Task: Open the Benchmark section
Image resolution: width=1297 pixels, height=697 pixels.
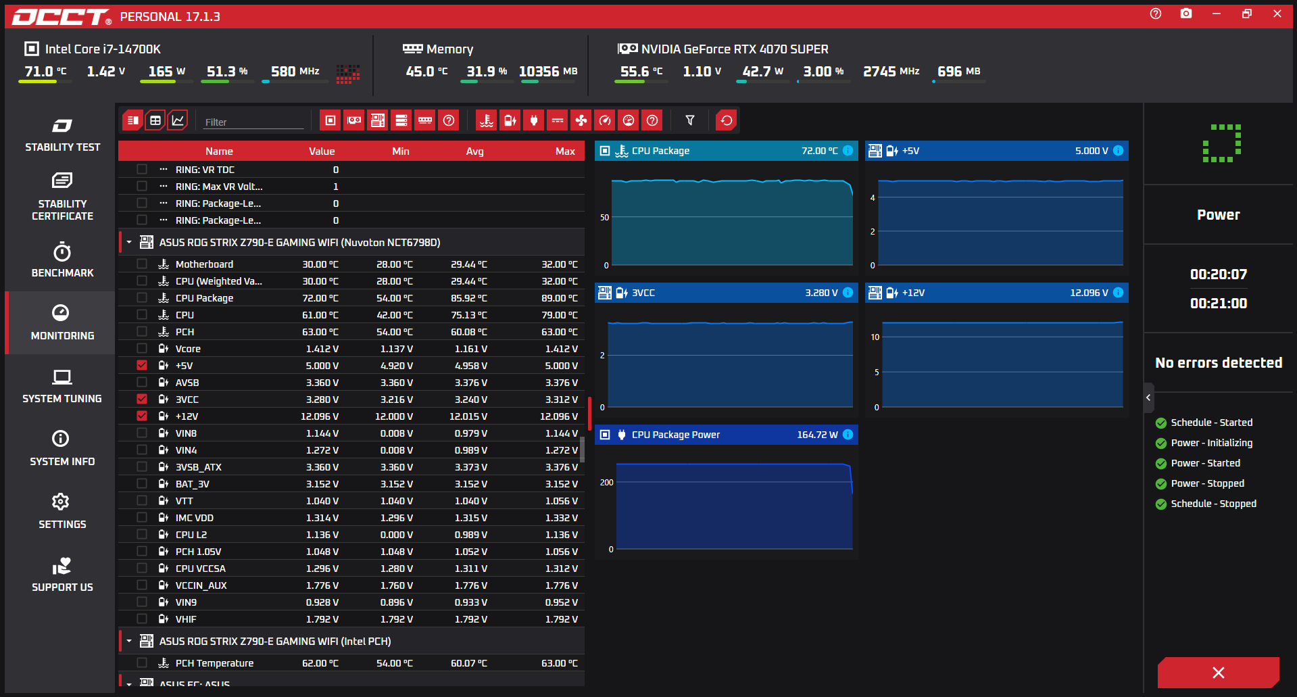Action: coord(62,260)
